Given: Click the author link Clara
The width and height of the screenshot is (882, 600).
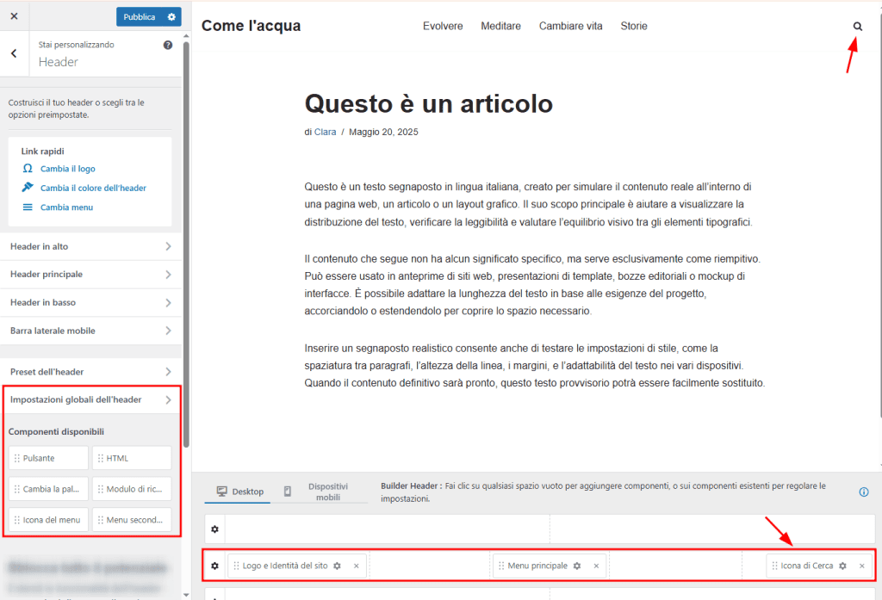Looking at the screenshot, I should click(x=325, y=133).
